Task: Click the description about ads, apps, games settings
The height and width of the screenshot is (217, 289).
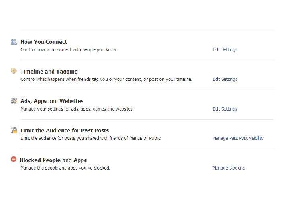Action: point(77,109)
